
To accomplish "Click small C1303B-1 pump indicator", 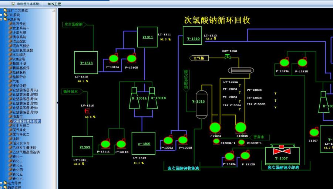I will pos(241,142).
